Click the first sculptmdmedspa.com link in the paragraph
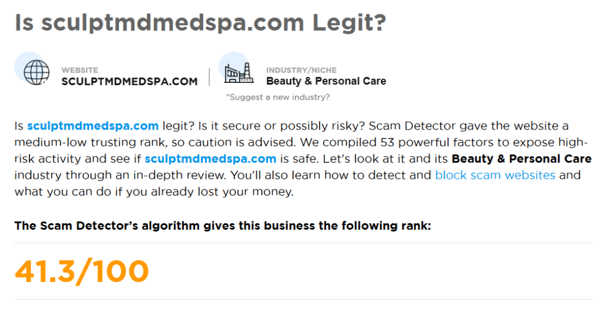 93,126
